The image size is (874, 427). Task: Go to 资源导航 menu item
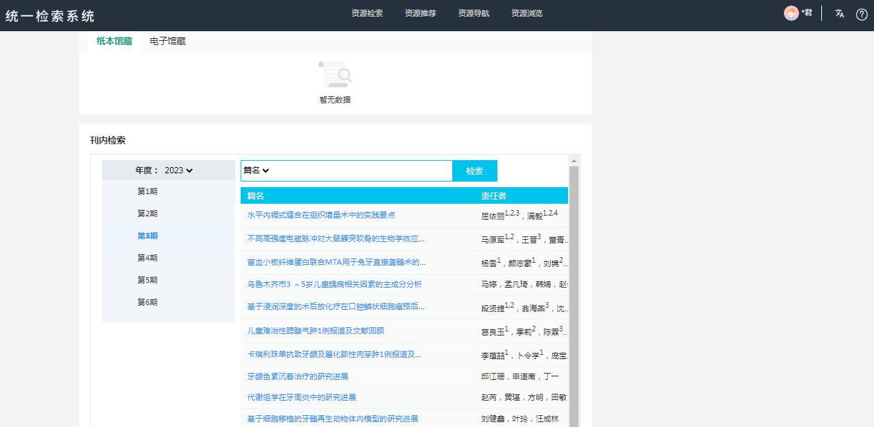click(474, 13)
